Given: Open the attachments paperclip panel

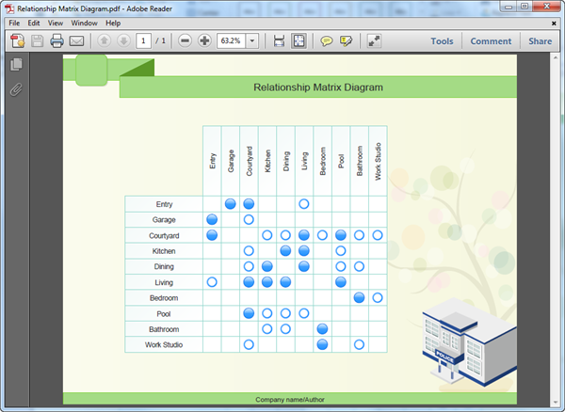Looking at the screenshot, I should [x=16, y=90].
